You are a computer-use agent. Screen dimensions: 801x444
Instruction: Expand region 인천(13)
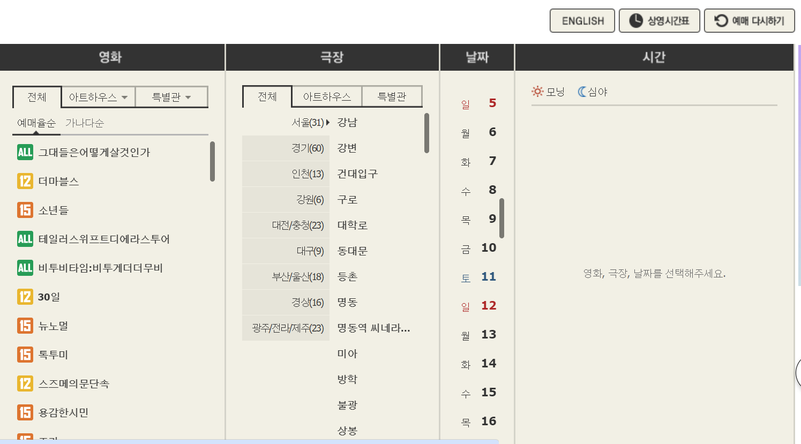(x=286, y=174)
